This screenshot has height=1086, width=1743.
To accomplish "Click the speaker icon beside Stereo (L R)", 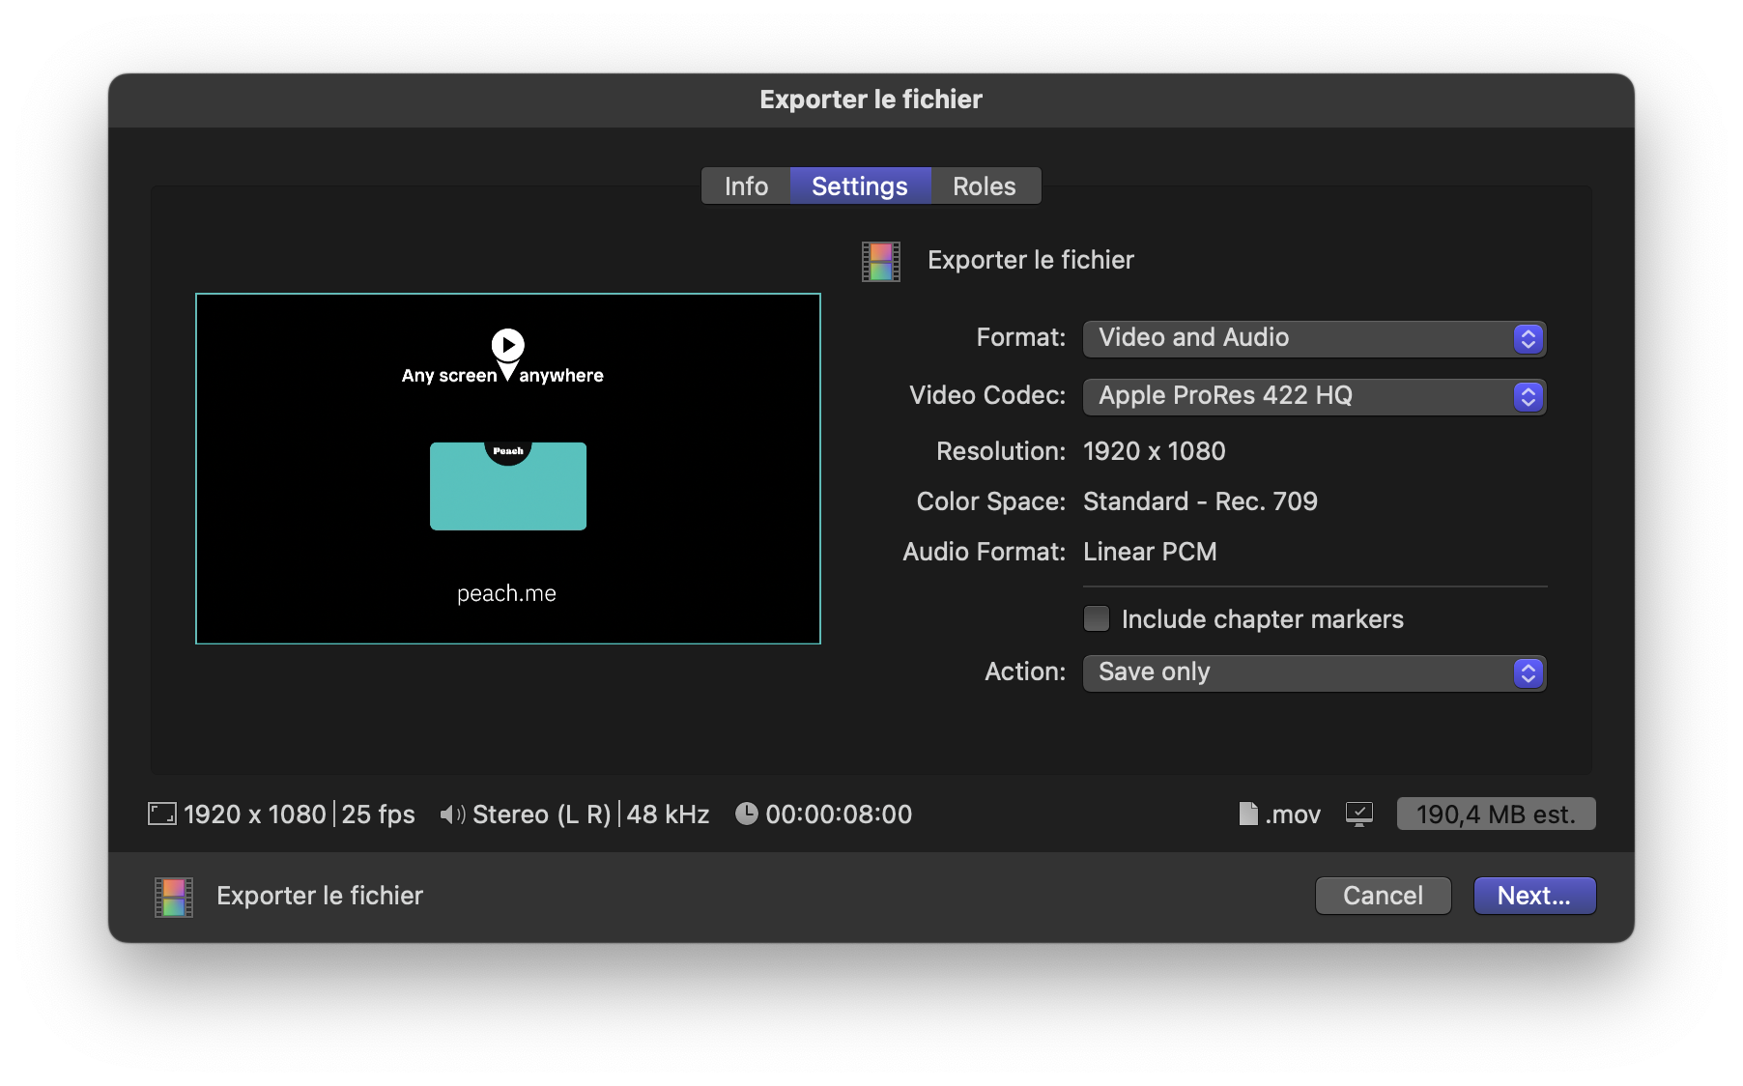I will point(452,814).
